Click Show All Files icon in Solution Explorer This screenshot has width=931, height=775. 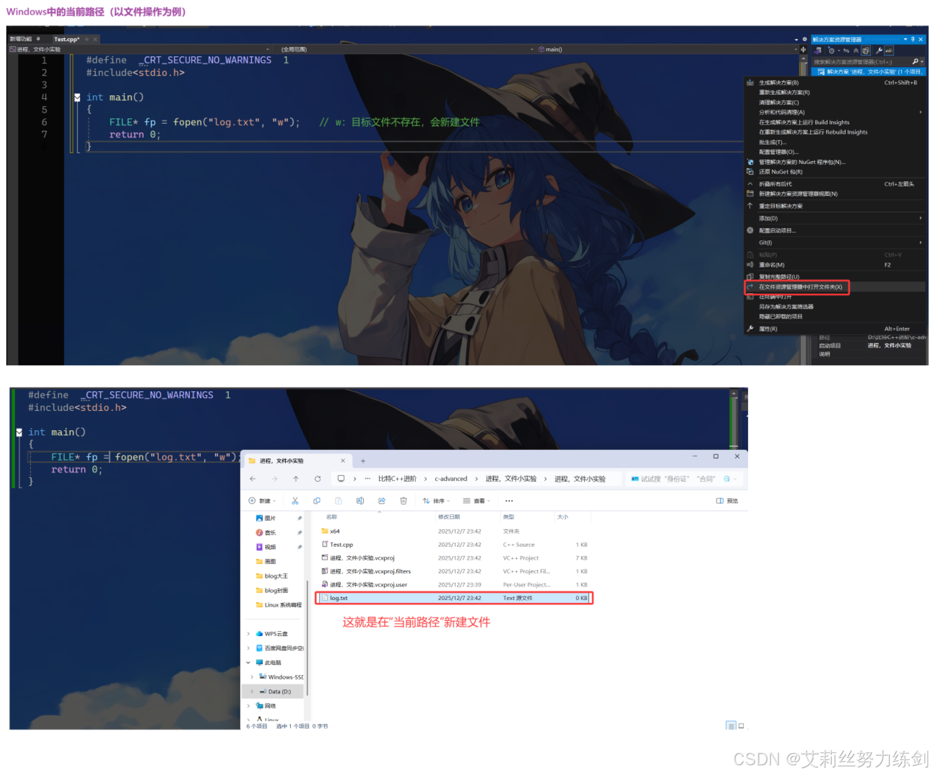tap(866, 50)
